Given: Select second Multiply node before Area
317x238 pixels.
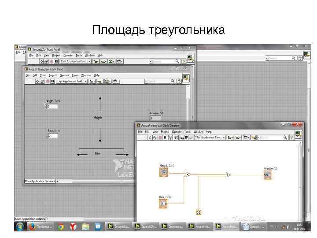Looking at the screenshot, I should coord(228,175).
